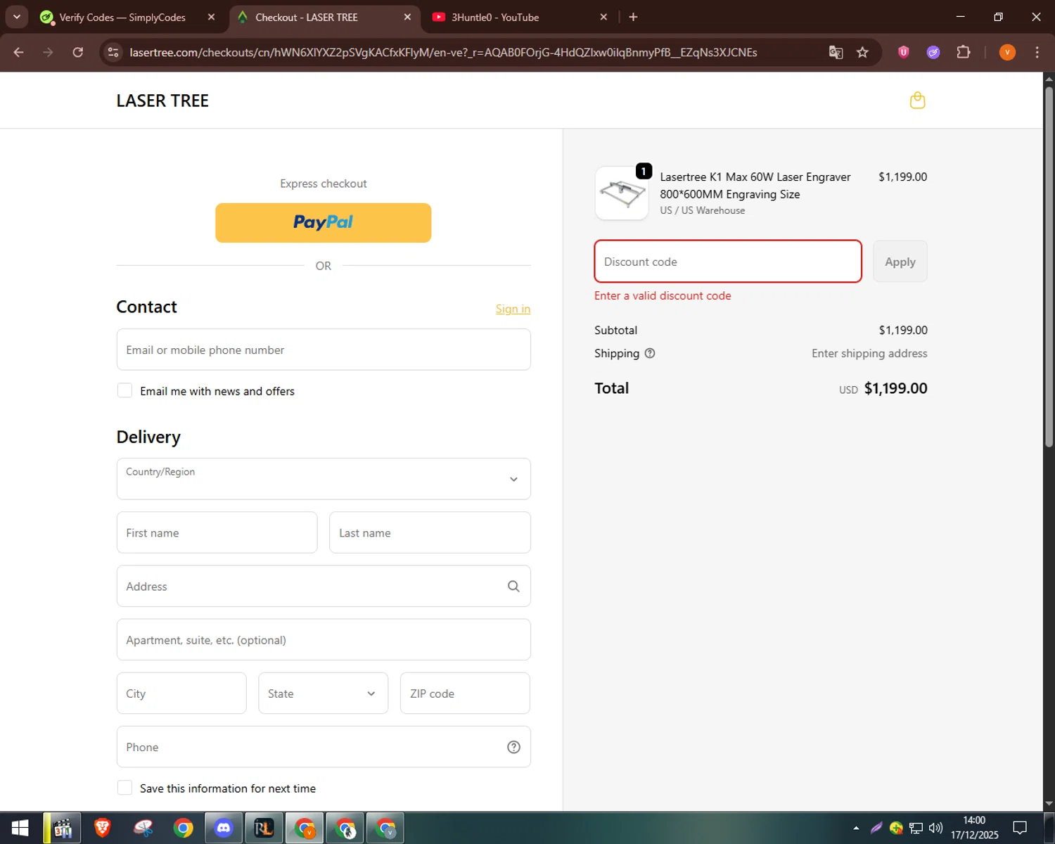The image size is (1055, 844).
Task: Open the shopping bag cart icon
Action: pyautogui.click(x=917, y=101)
